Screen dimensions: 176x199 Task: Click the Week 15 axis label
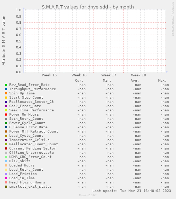click(49, 75)
